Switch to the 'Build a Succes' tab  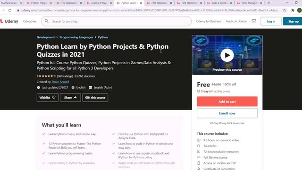(219, 3)
